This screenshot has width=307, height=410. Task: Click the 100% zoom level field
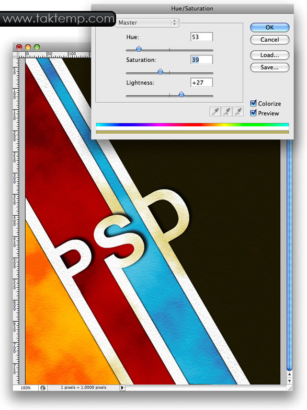26,388
